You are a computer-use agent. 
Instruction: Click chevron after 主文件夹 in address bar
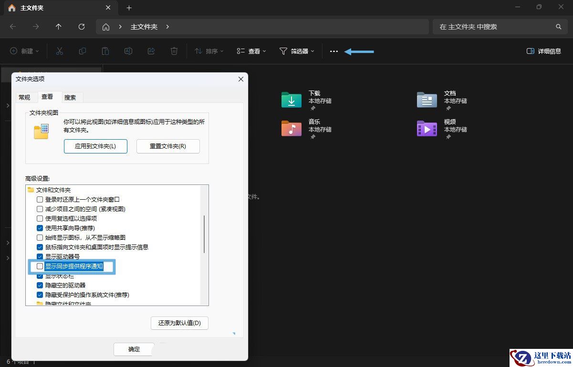[x=167, y=27]
